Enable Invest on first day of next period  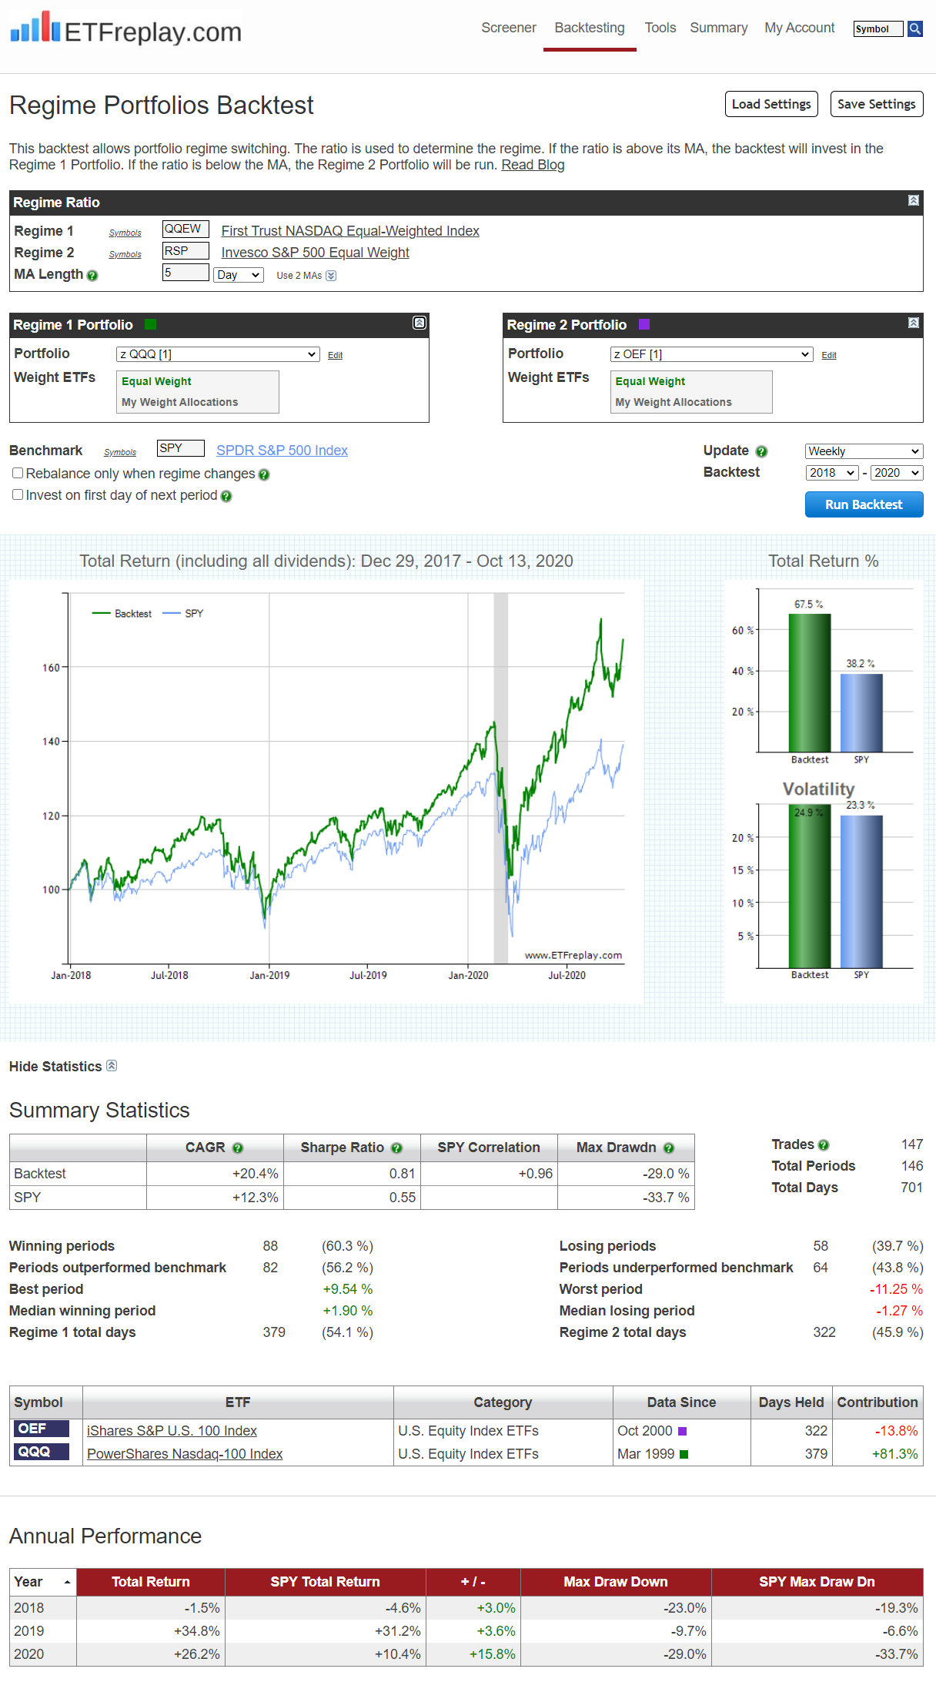click(x=18, y=494)
